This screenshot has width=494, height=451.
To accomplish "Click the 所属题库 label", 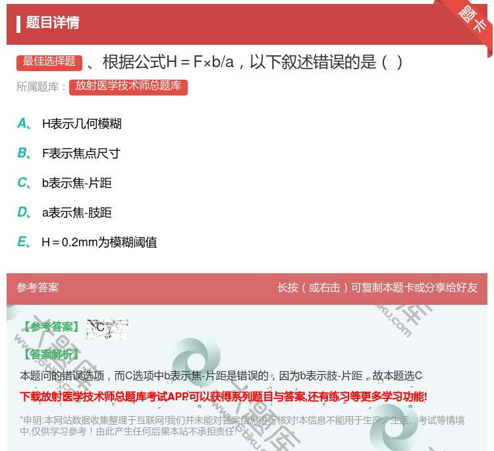I will pyautogui.click(x=41, y=87).
